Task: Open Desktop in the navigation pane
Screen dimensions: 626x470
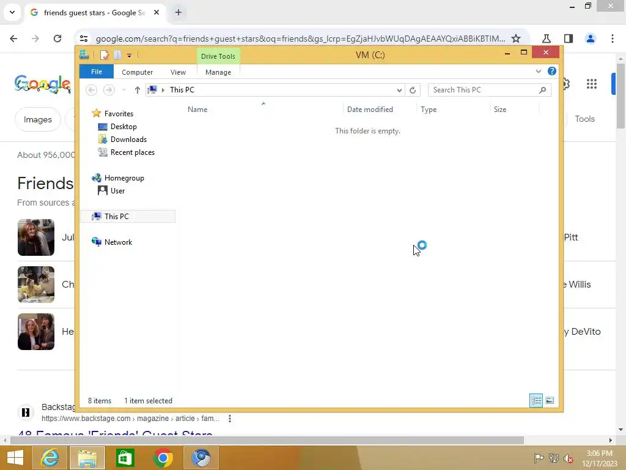Action: pos(123,127)
